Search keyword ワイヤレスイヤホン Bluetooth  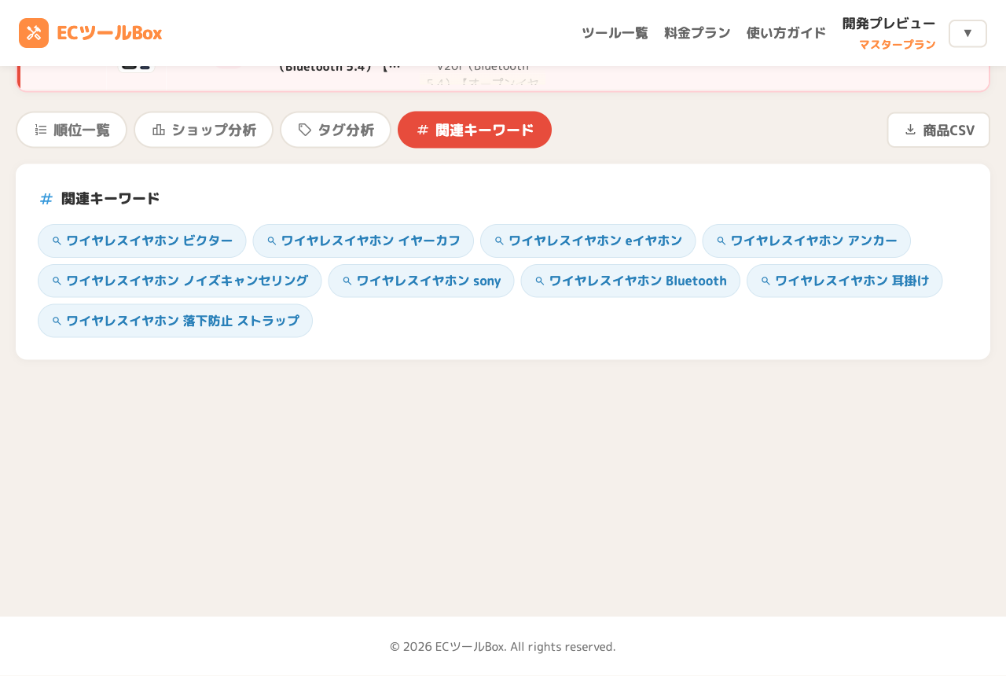(x=630, y=281)
